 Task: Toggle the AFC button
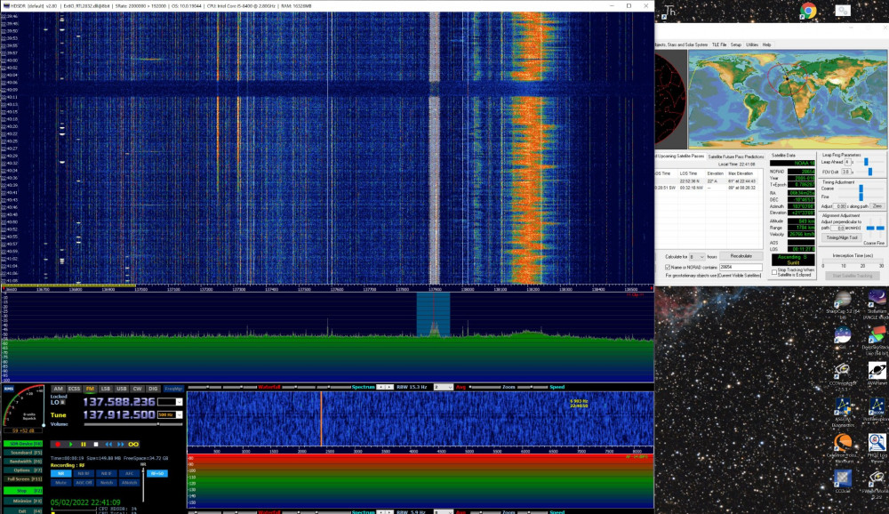coord(129,473)
